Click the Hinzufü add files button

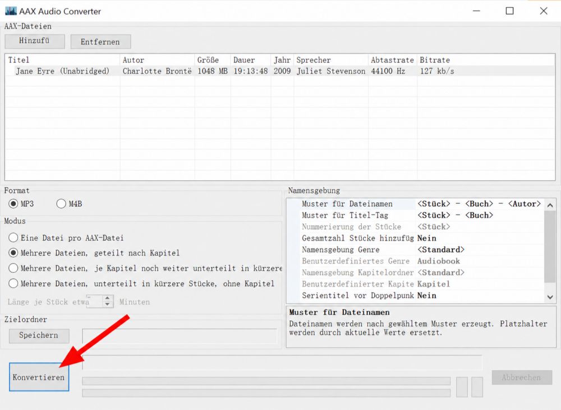[x=35, y=41]
